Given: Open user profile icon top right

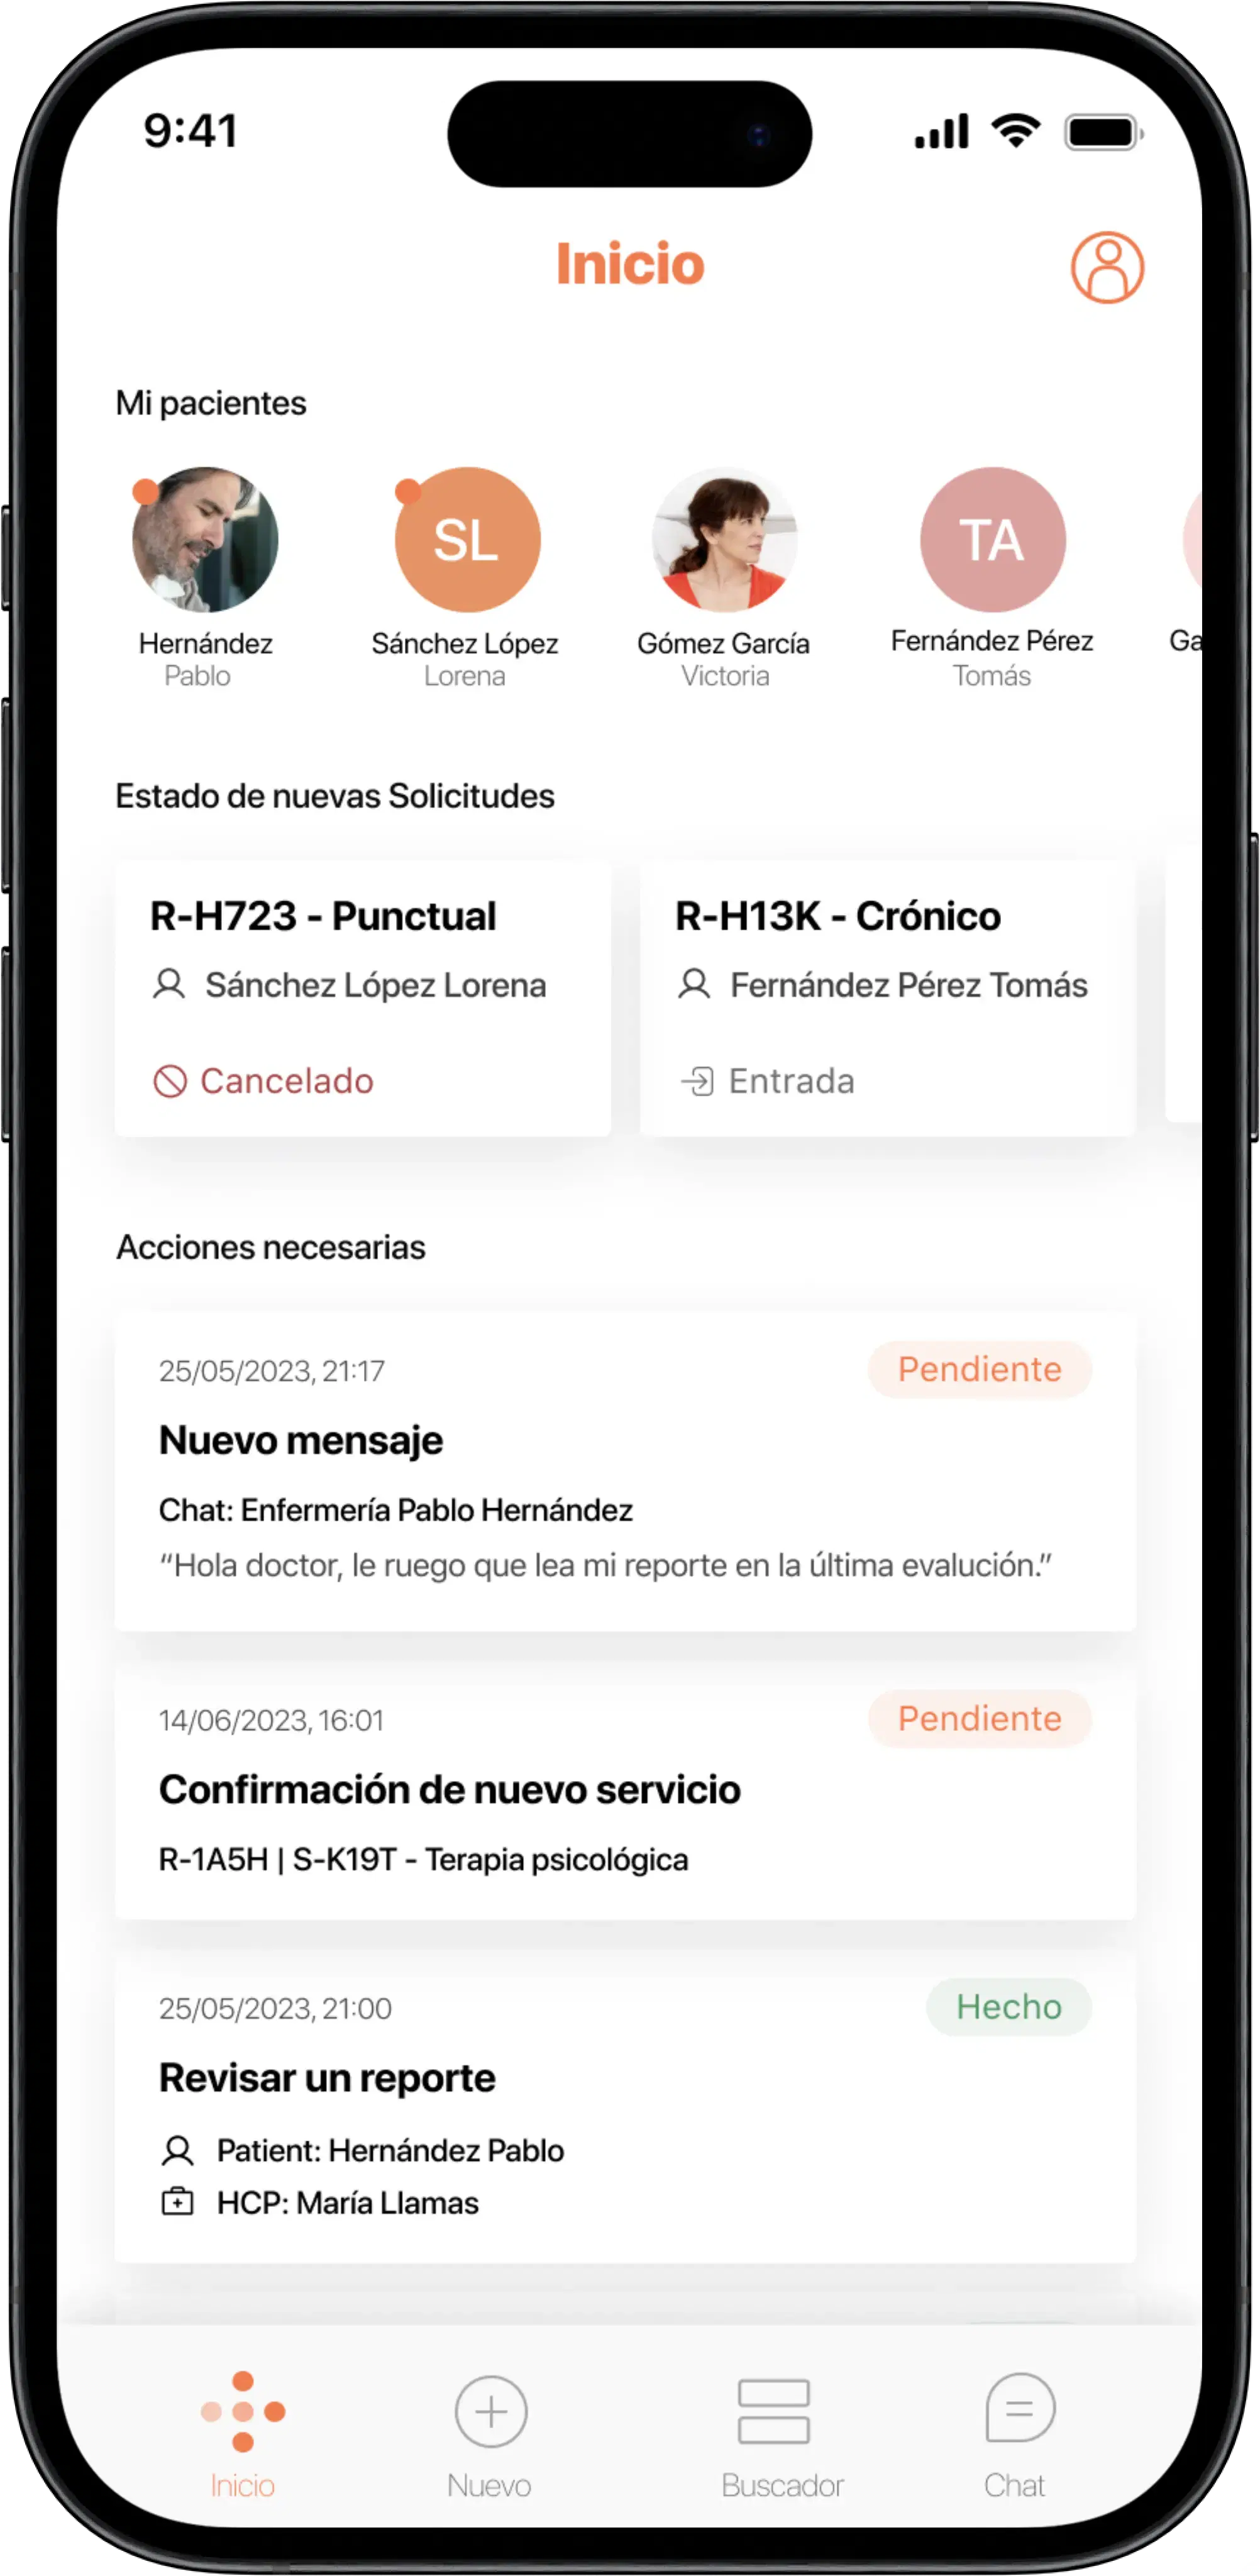Looking at the screenshot, I should (1110, 268).
